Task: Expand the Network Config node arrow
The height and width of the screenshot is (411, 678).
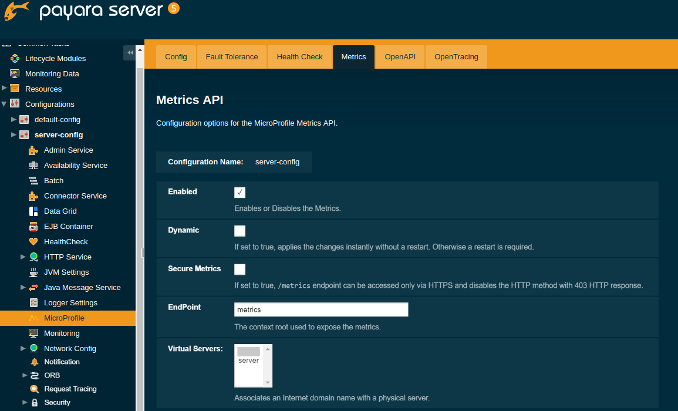Action: (23, 348)
